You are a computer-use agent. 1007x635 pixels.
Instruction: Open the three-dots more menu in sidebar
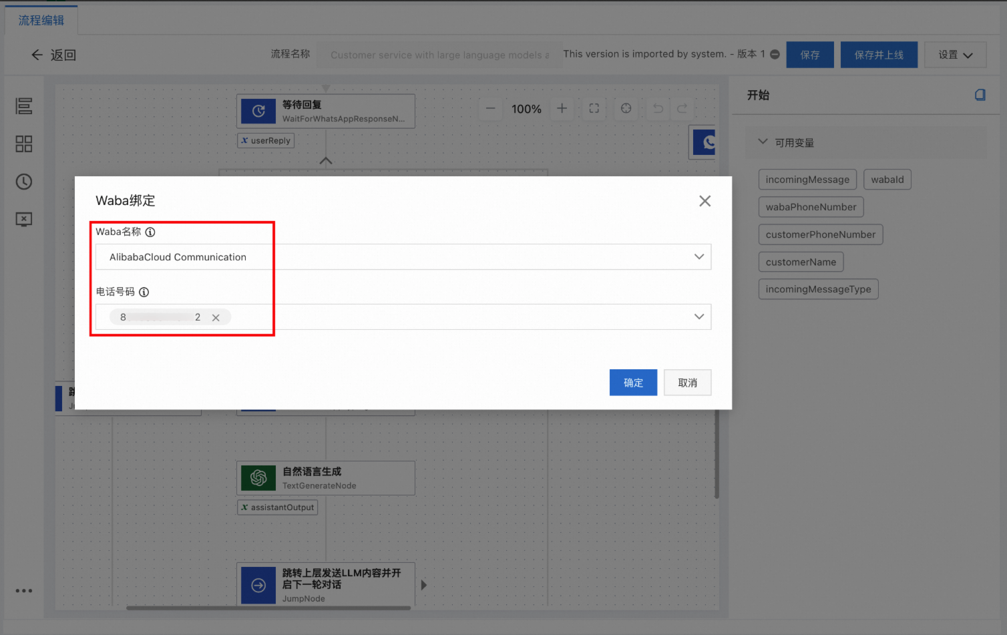24,591
